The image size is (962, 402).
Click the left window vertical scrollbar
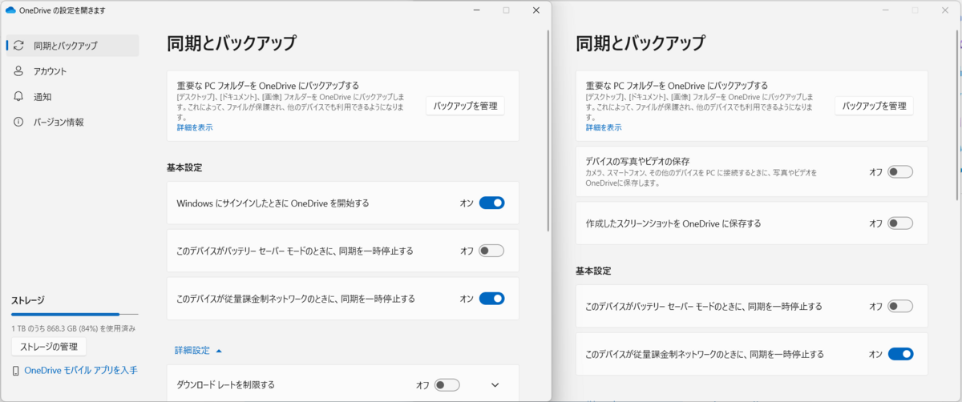pyautogui.click(x=548, y=130)
